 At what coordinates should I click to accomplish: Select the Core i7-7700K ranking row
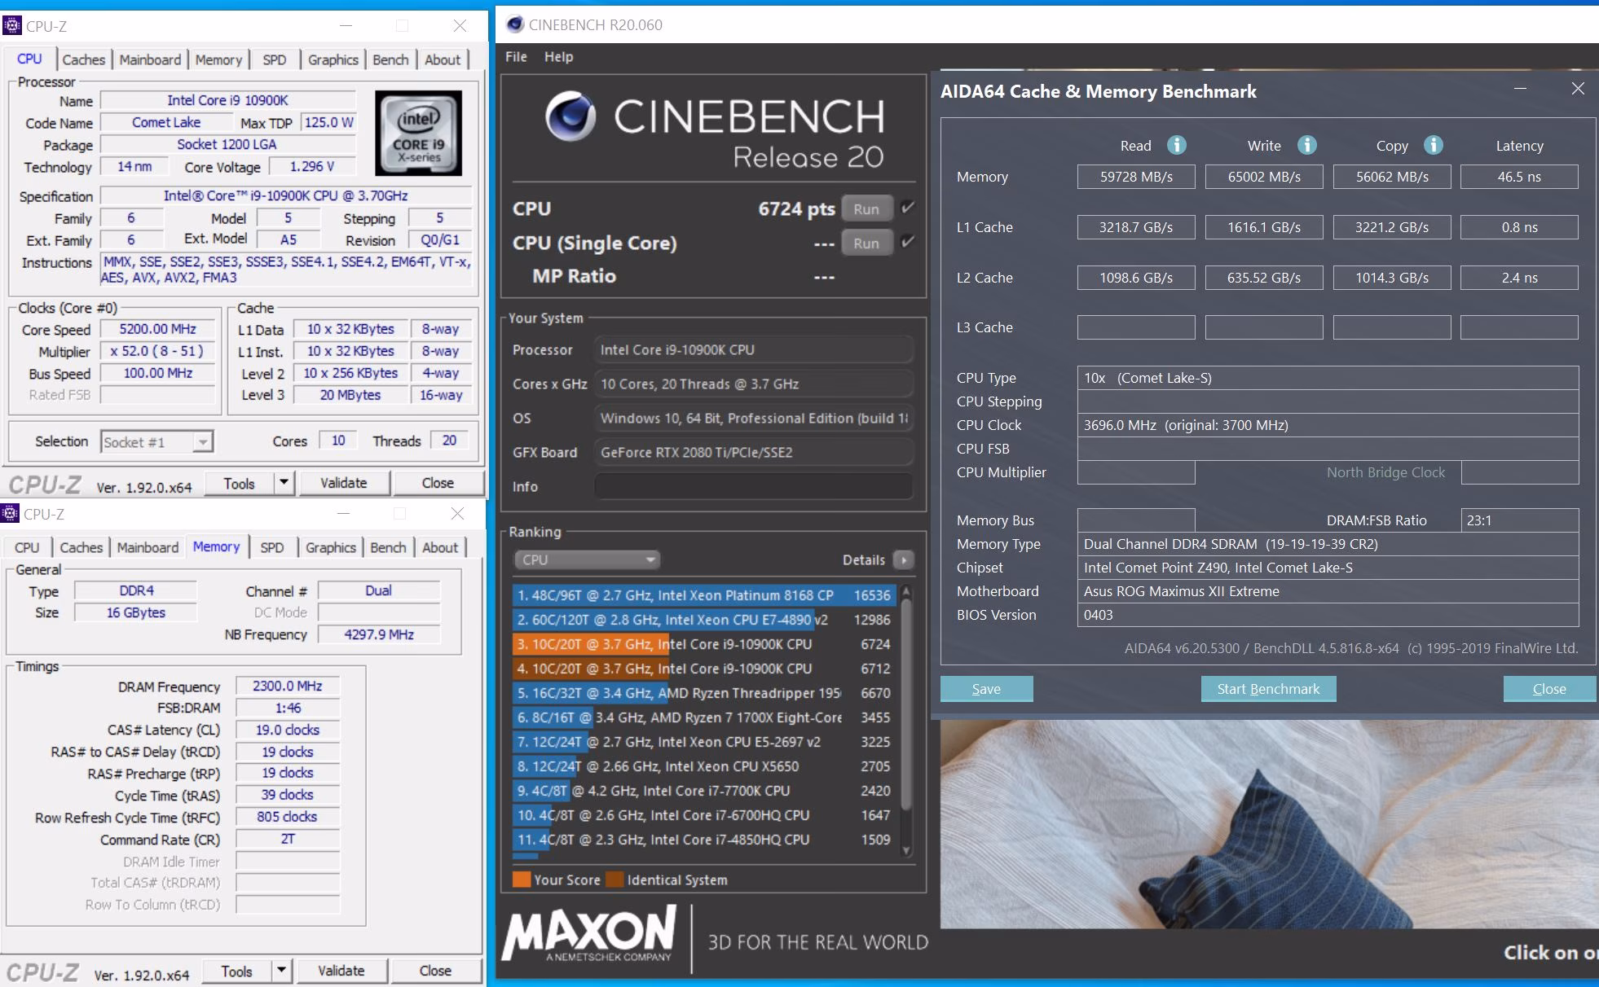coord(704,791)
